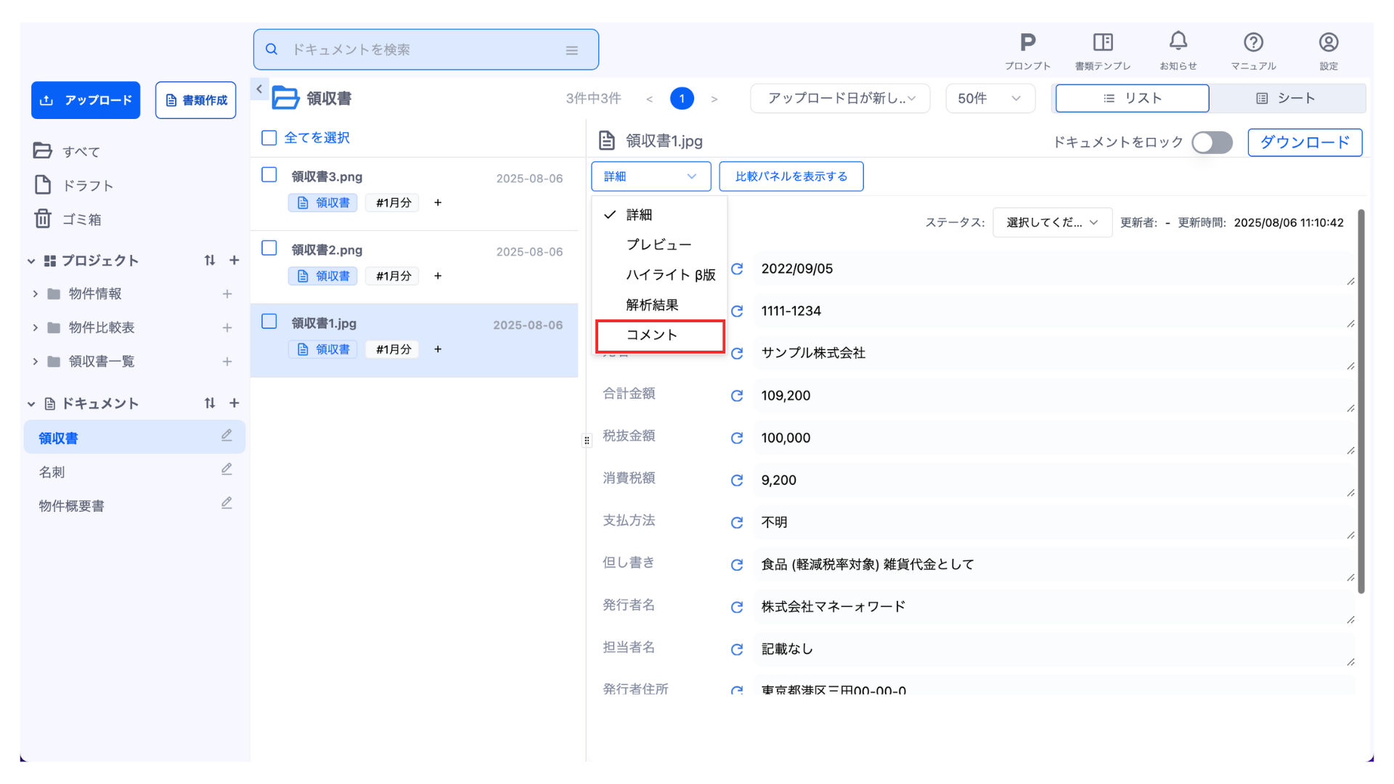1394x784 pixels.
Task: Toggle the ドキュメントをロック switch
Action: tap(1212, 142)
